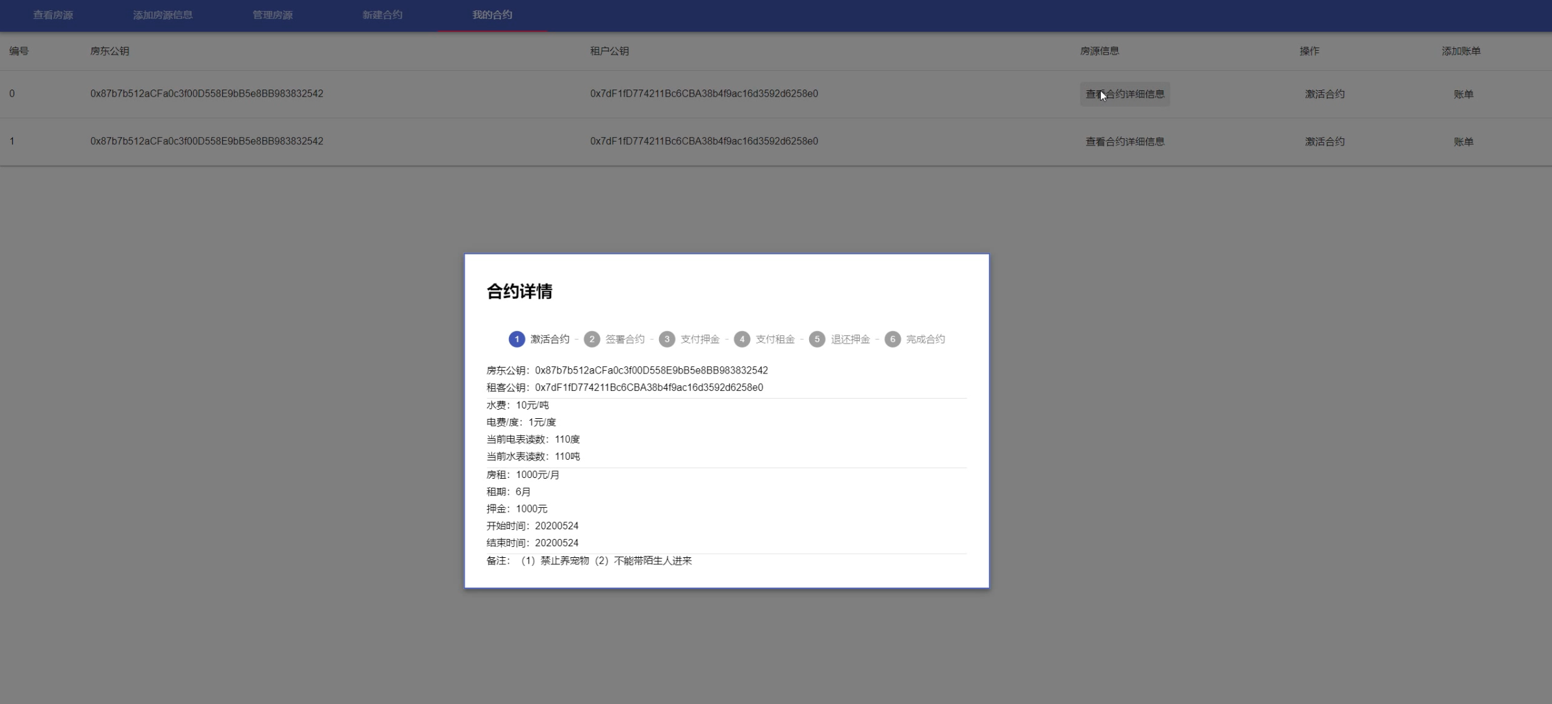
Task: Click step 1 circle for 激活合约
Action: 517,339
